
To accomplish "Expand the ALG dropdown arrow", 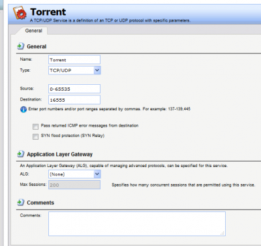I will [97, 174].
